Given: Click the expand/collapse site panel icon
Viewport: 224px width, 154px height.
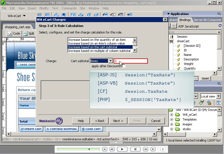Looking at the screenshot, I should tap(219, 103).
